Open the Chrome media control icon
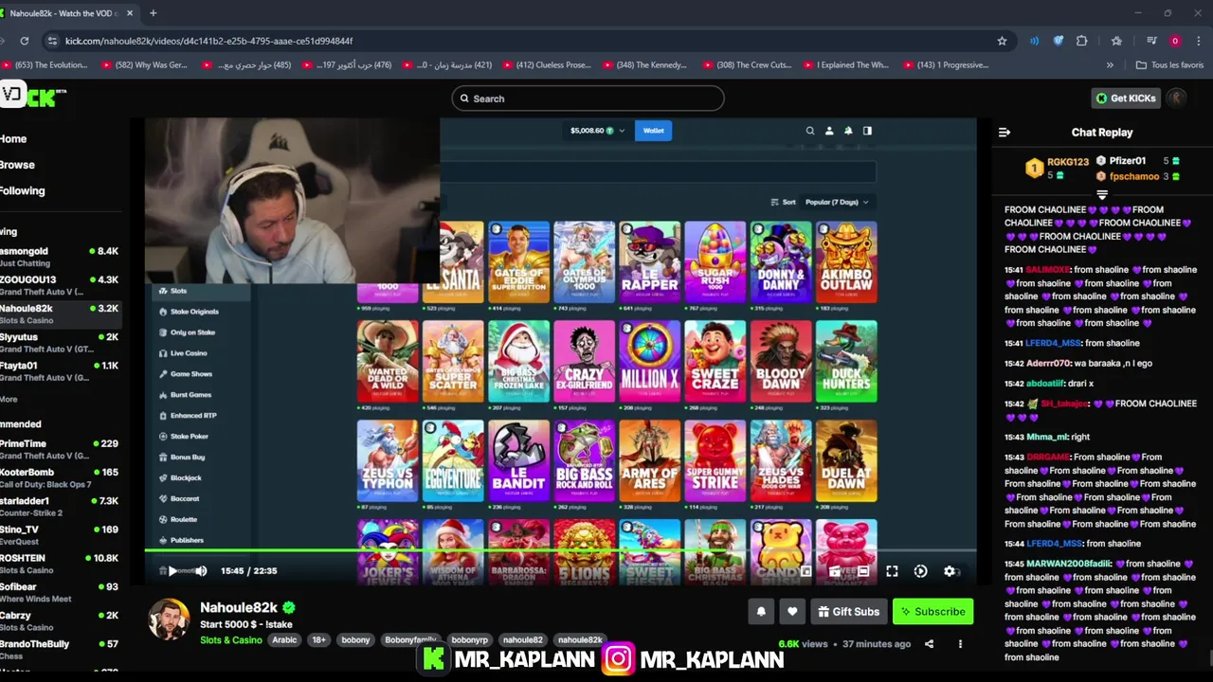Image resolution: width=1213 pixels, height=682 pixels. pyautogui.click(x=1151, y=41)
